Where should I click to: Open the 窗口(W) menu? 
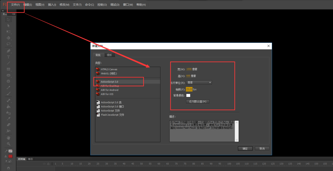pyautogui.click(x=128, y=5)
